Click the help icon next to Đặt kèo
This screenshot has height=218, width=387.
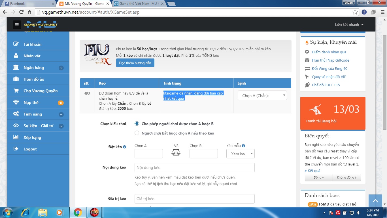click(125, 147)
